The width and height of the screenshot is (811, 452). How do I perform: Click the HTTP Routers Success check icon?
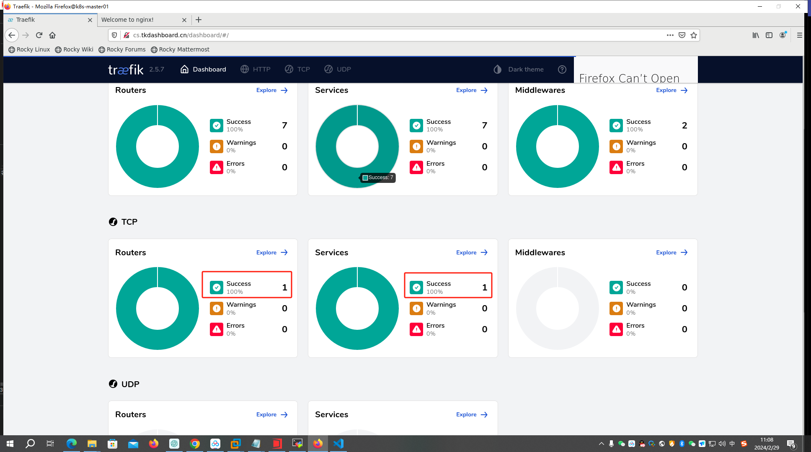point(217,126)
